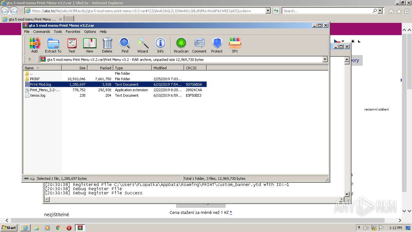Open IE Tools gear icon
The image size is (412, 232).
(407, 11)
